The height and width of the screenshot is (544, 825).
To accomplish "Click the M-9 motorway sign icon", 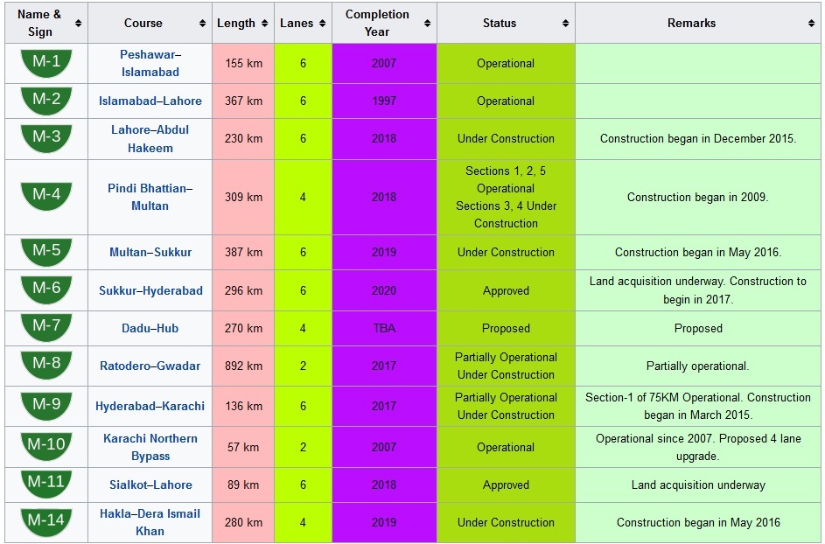I will coord(46,406).
